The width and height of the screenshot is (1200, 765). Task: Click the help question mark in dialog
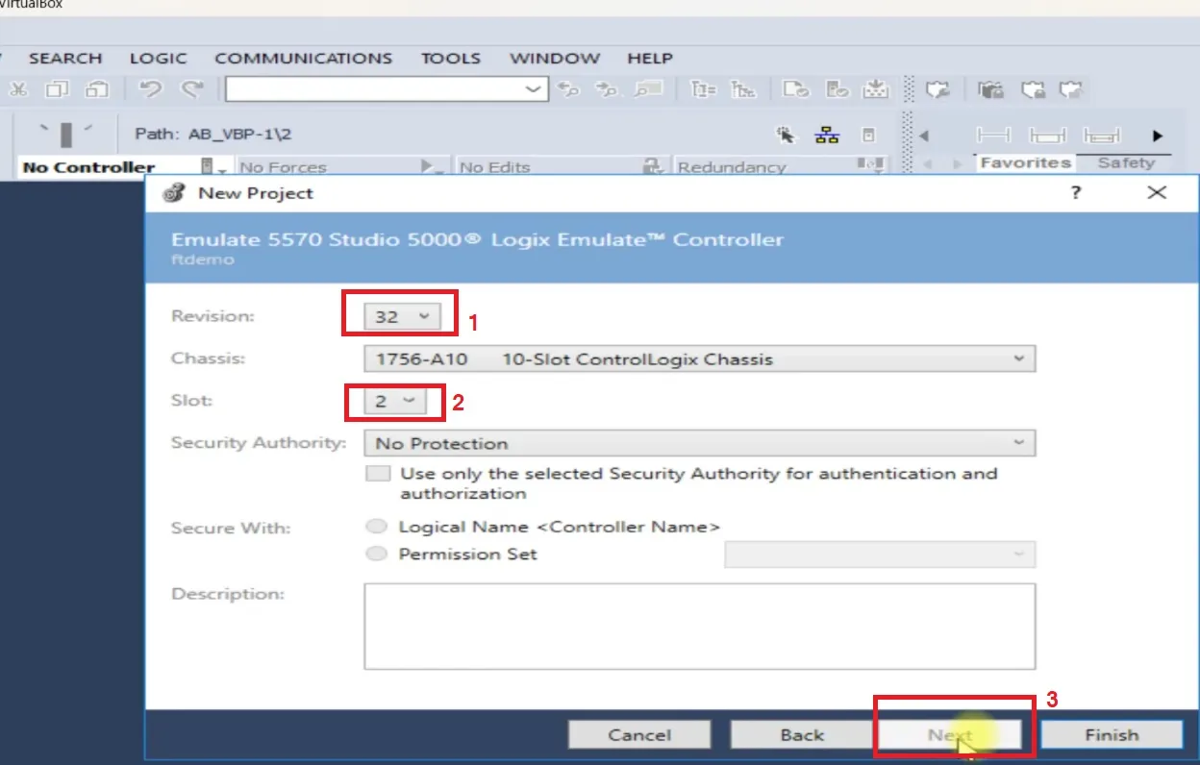point(1076,192)
